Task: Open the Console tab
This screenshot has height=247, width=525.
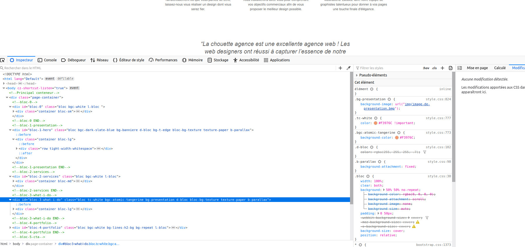Action: pos(47,60)
